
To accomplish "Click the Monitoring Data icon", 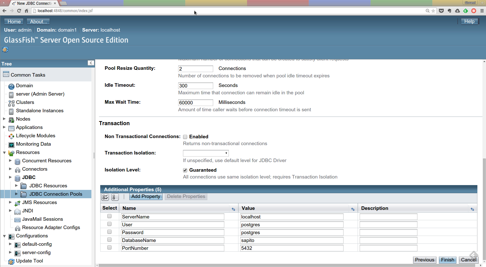I will tap(11, 145).
